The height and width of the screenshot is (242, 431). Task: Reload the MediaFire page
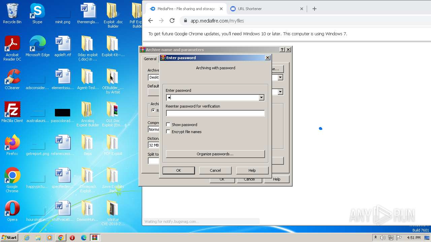tap(172, 21)
